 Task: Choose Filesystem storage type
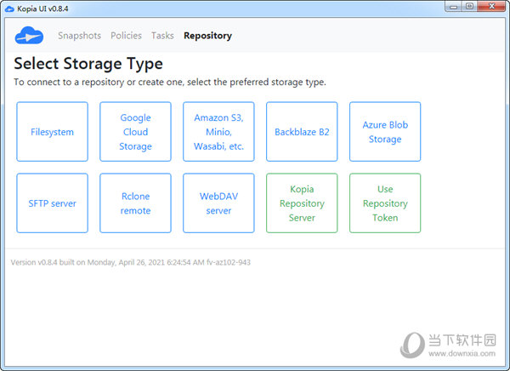pyautogui.click(x=53, y=132)
